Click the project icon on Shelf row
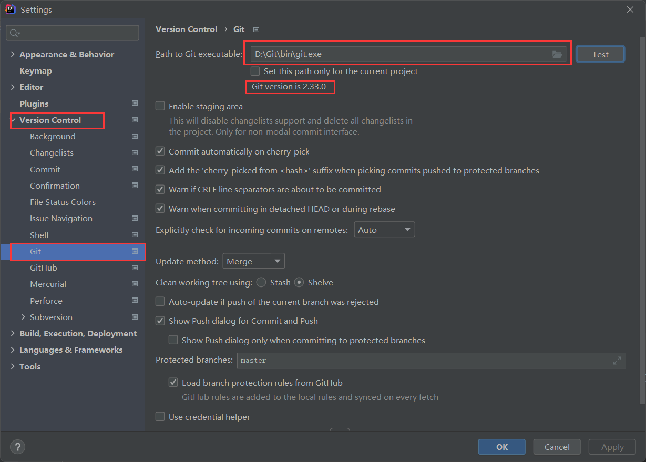The height and width of the screenshot is (462, 646). 135,235
